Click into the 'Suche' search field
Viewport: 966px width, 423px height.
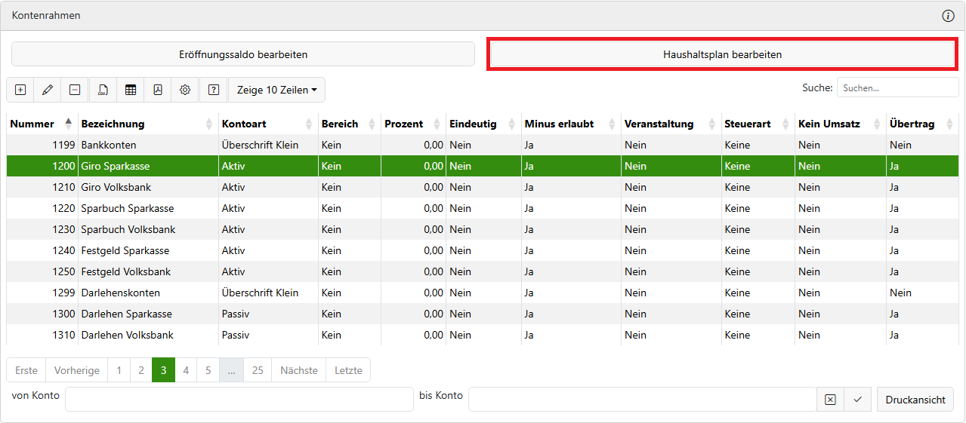pos(897,88)
